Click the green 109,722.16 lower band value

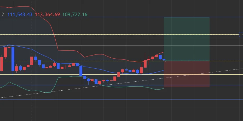[x=75, y=15]
